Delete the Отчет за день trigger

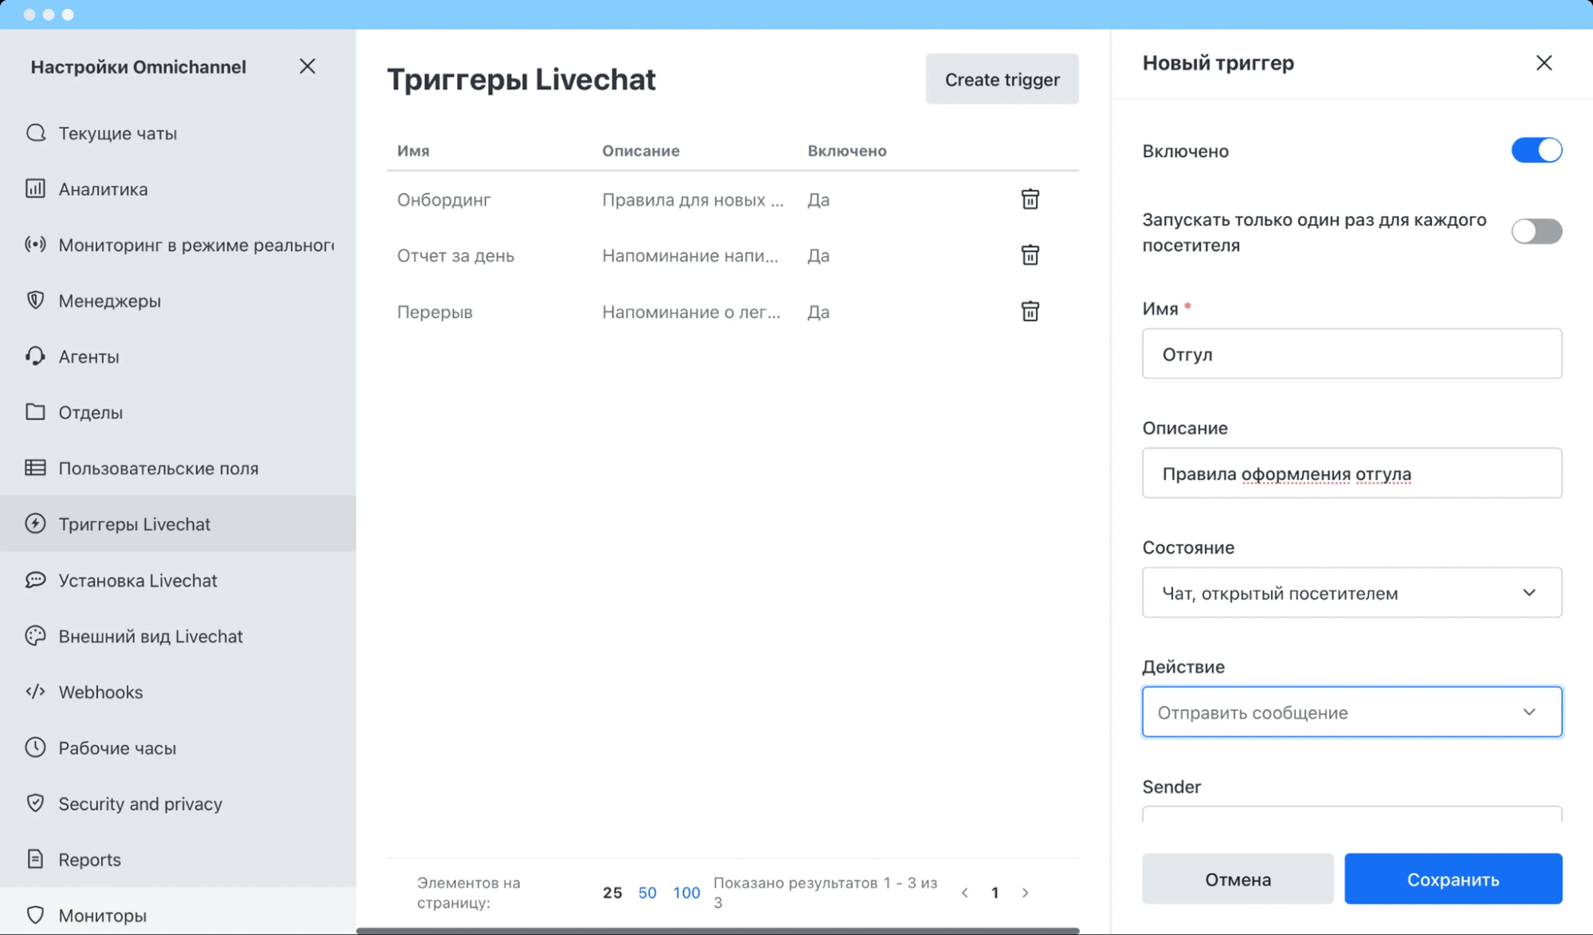pyautogui.click(x=1030, y=255)
